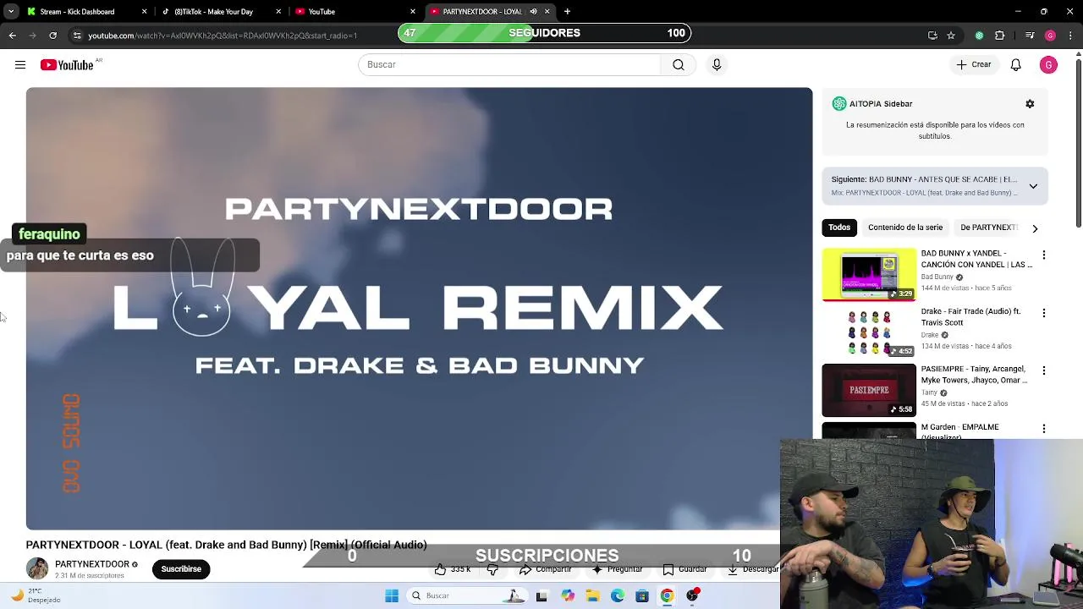Dislike the video with thumbs-down

point(492,570)
